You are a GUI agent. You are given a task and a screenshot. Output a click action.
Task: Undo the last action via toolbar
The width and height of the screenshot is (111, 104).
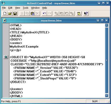[44, 14]
